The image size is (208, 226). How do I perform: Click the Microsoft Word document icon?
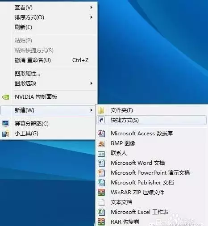point(101,163)
